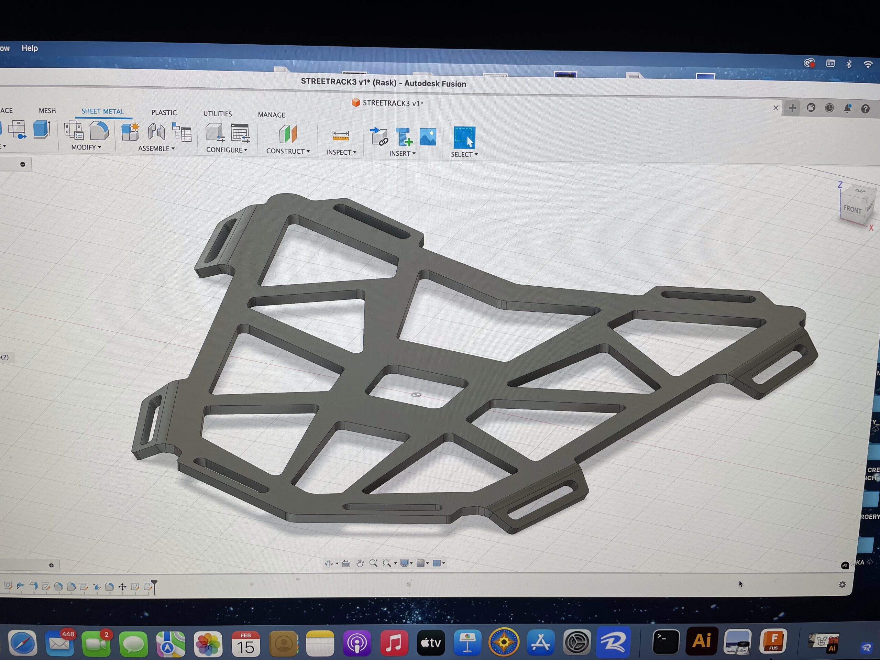Select the Pan hand icon
The width and height of the screenshot is (880, 660).
[360, 563]
